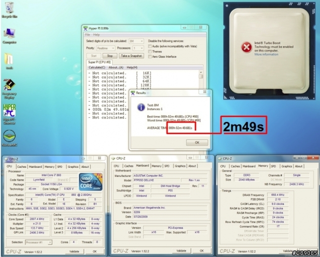Switch to Caches tab in right CPU-Z

235,166
